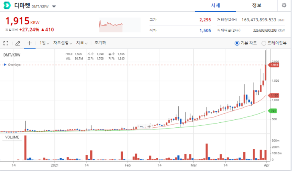
Task: Open the 1일 interval dropdown
Action: [44, 43]
